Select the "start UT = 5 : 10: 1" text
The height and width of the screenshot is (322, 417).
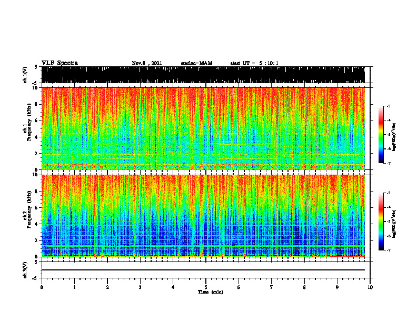click(x=254, y=63)
